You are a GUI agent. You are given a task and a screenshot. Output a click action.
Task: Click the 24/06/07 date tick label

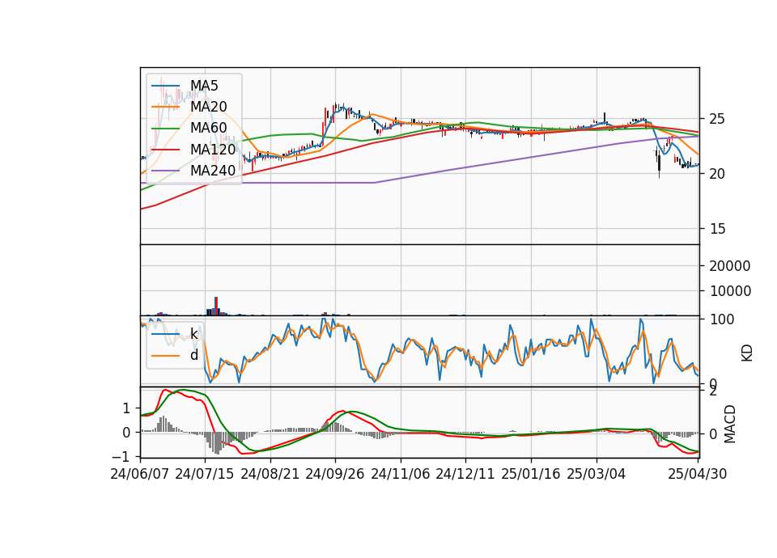coord(140,474)
